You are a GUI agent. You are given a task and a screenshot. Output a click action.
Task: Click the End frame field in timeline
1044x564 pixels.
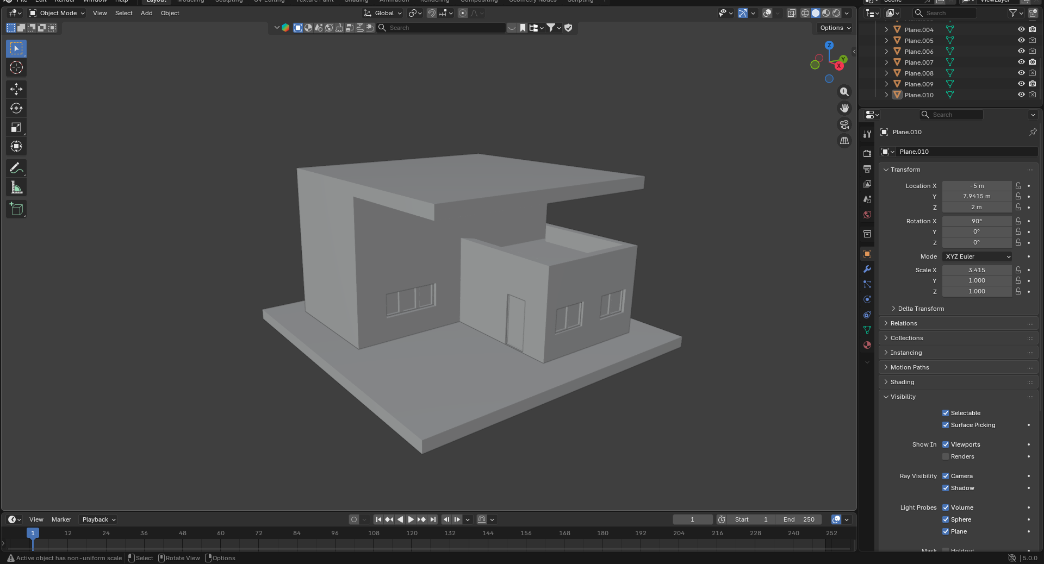click(x=799, y=519)
